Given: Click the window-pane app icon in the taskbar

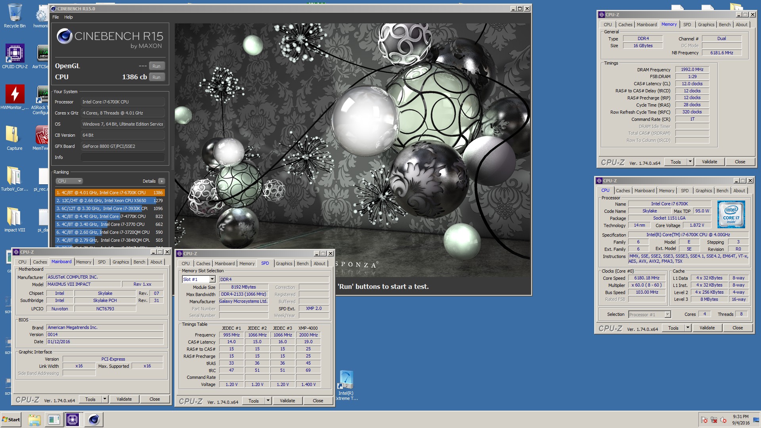Looking at the screenshot, I should [54, 420].
